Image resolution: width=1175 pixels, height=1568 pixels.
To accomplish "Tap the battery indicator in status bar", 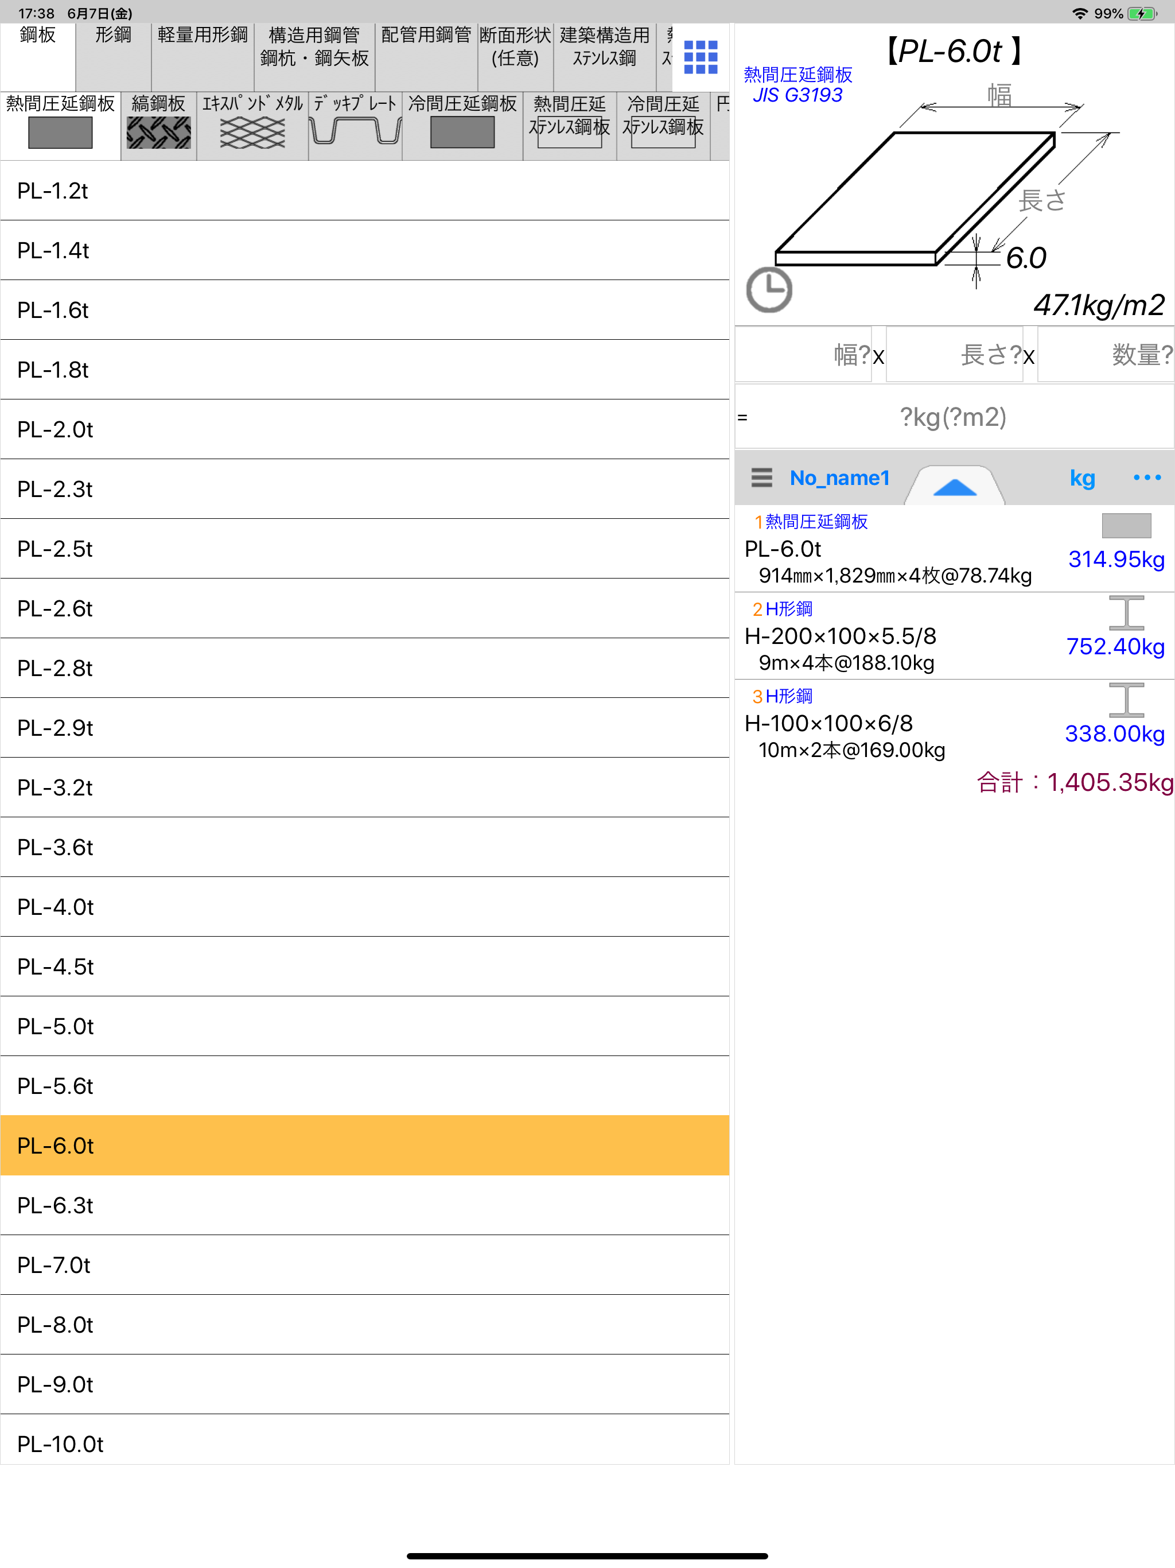I will point(1142,13).
